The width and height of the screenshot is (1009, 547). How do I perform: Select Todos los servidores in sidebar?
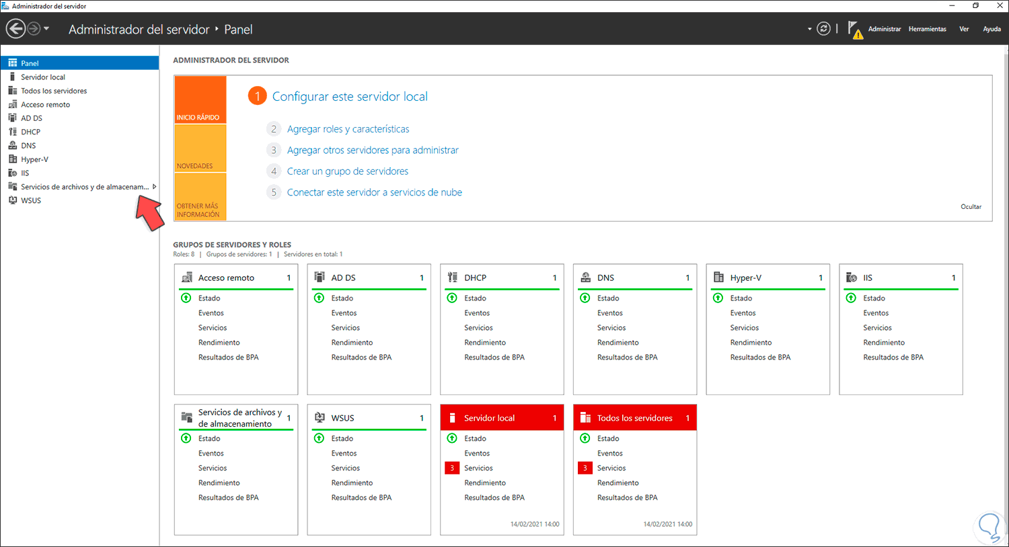54,91
